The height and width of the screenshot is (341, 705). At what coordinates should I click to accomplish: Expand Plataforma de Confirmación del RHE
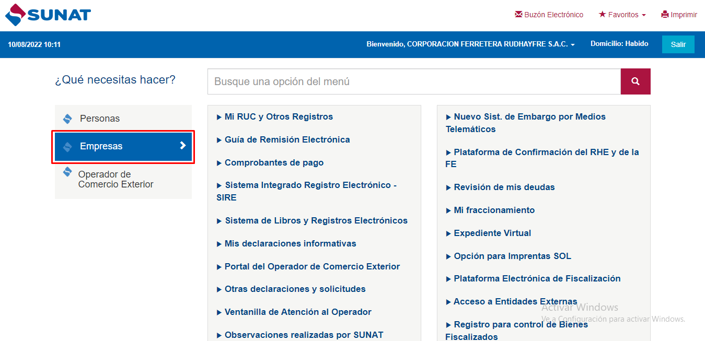542,158
